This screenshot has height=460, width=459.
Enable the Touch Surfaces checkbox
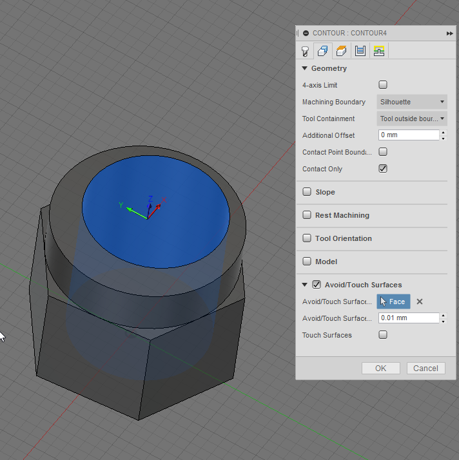383,335
